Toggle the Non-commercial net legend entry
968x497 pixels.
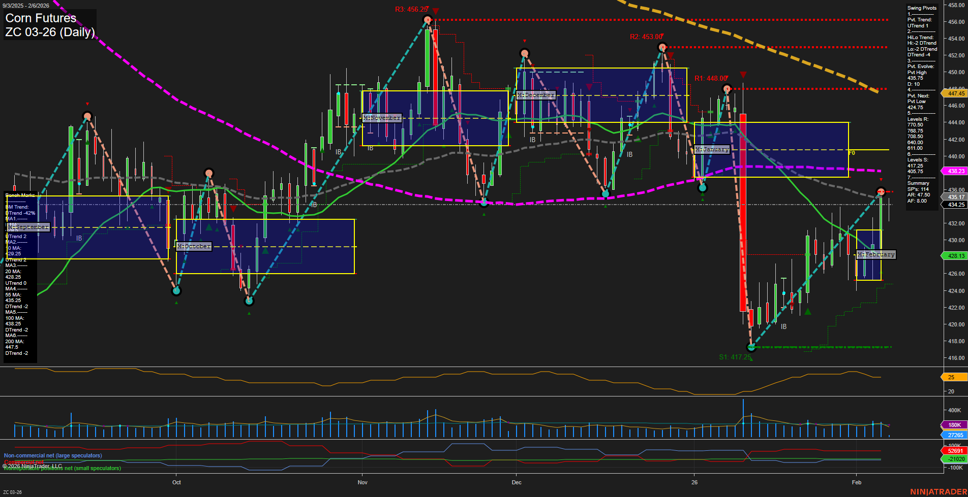click(x=52, y=455)
